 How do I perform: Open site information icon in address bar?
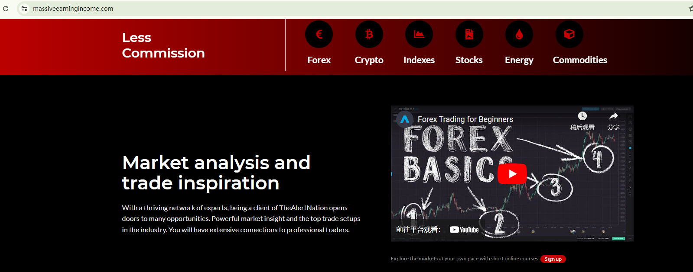[24, 9]
